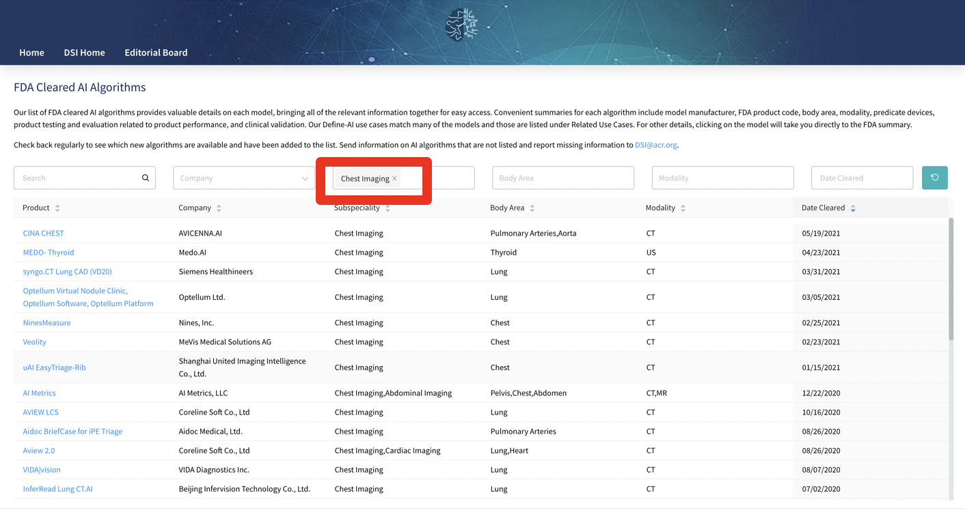Sort by Product column arrows
Screen dimensions: 965x515
coord(57,208)
